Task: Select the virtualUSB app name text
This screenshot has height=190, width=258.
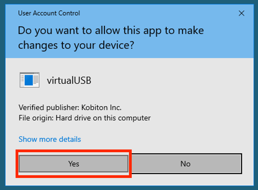Action: (x=69, y=80)
